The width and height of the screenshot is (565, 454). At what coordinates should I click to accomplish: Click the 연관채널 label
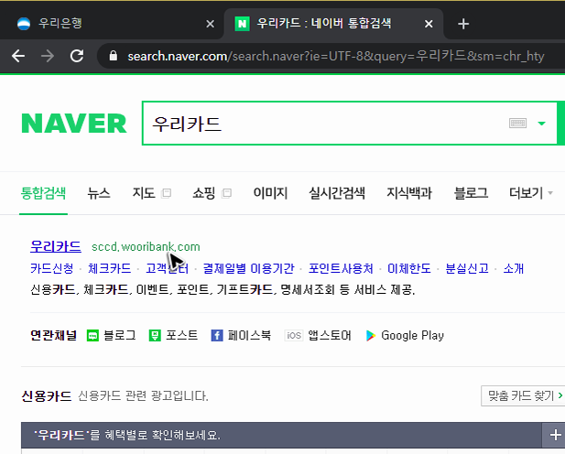click(x=53, y=335)
